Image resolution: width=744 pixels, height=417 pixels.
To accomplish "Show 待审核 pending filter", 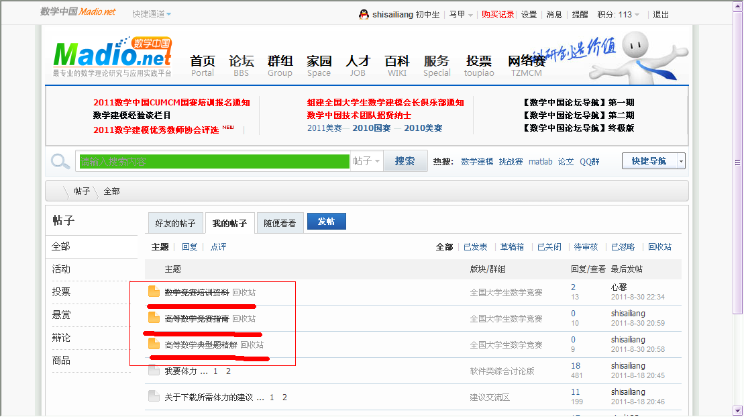I will click(586, 247).
